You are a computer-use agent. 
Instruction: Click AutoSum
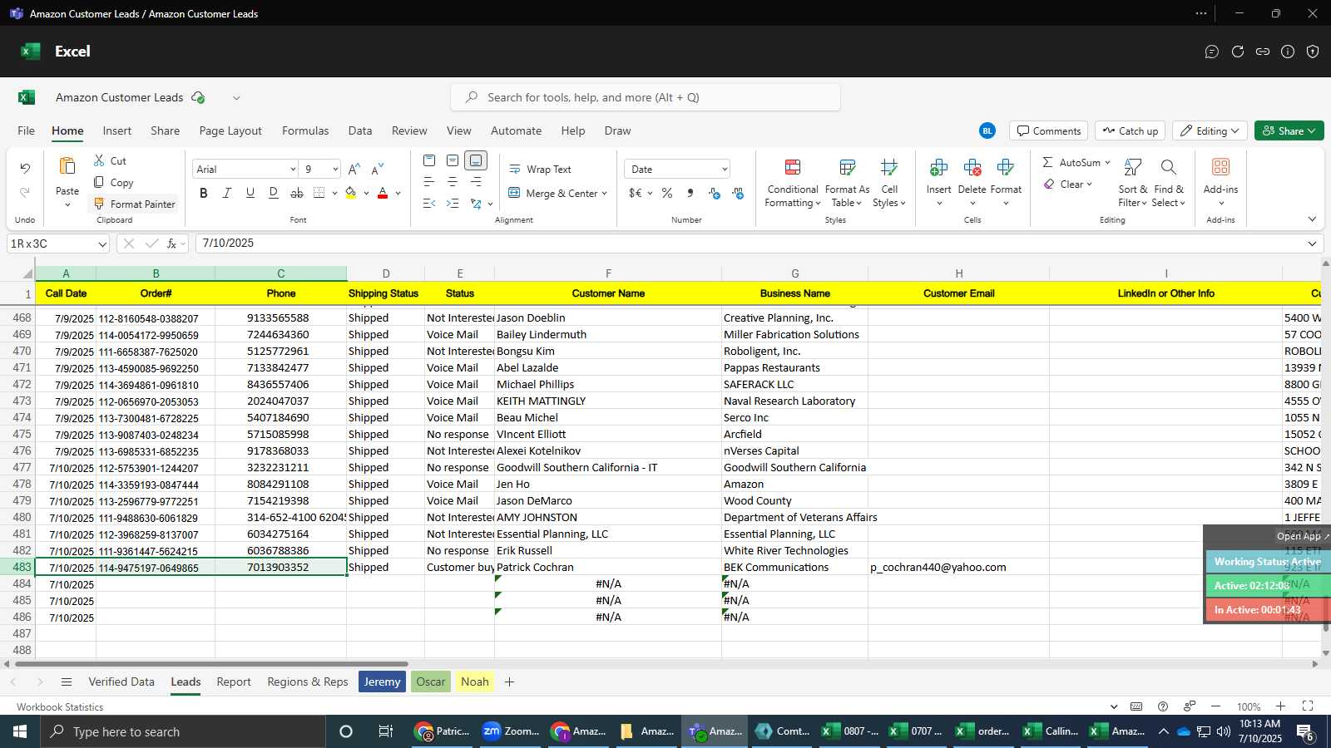pos(1071,162)
